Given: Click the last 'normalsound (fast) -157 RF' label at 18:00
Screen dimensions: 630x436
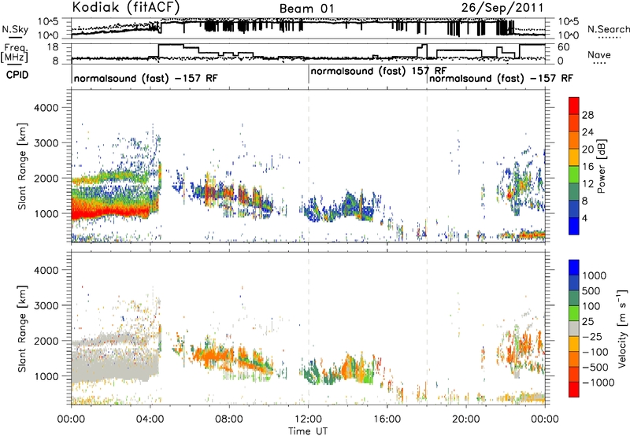Looking at the screenshot, I should tap(501, 78).
